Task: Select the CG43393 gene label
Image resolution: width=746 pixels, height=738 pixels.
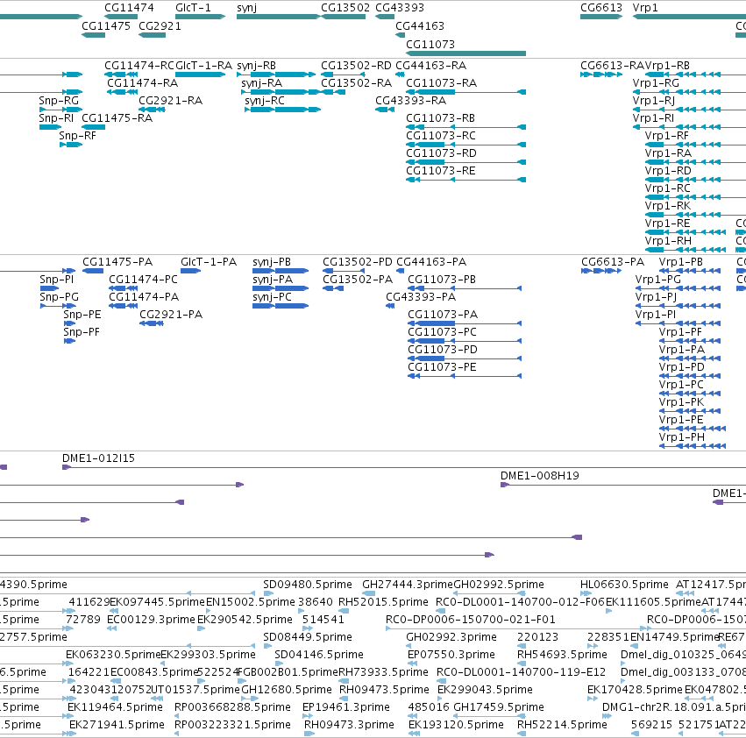Action: (x=400, y=8)
